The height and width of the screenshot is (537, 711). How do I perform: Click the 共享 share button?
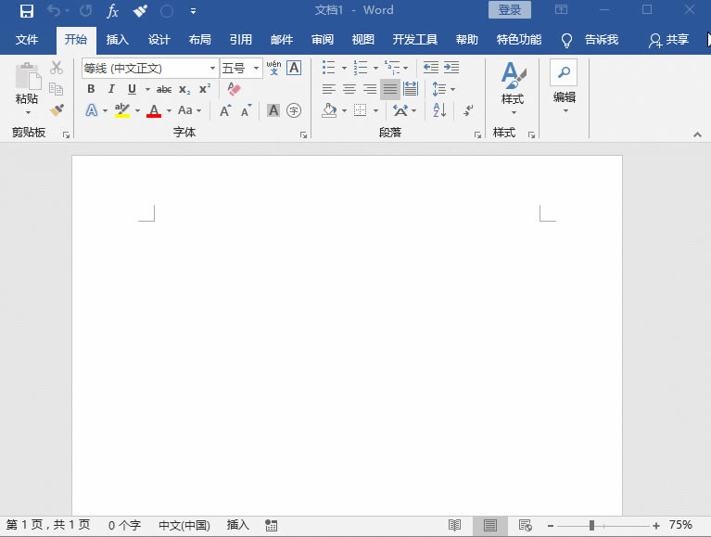669,40
